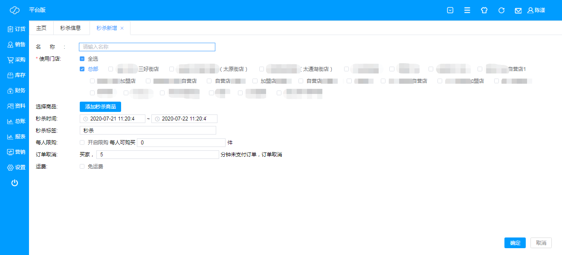This screenshot has width=562, height=255.
Task: Open the end time 2020-07-22 picker
Action: pyautogui.click(x=184, y=119)
